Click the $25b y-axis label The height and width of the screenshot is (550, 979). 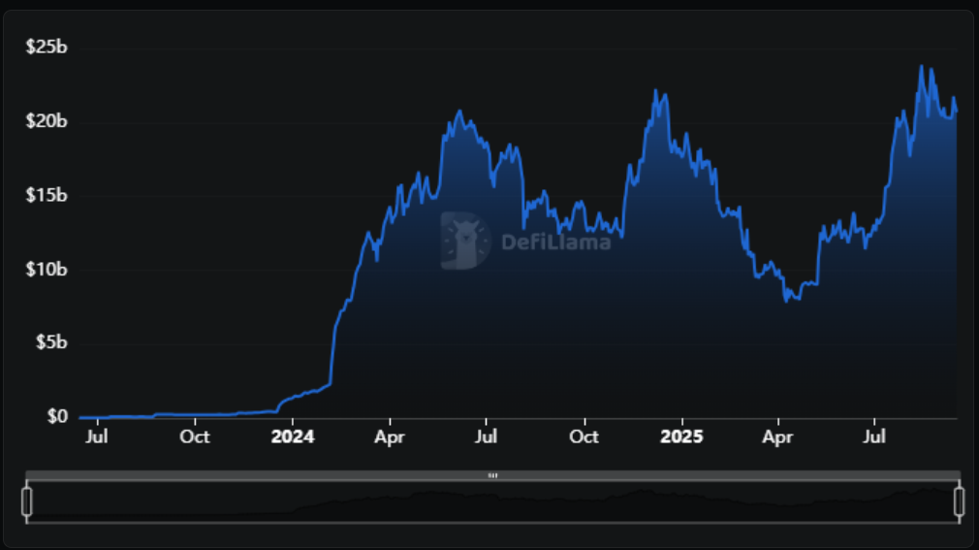pyautogui.click(x=47, y=48)
